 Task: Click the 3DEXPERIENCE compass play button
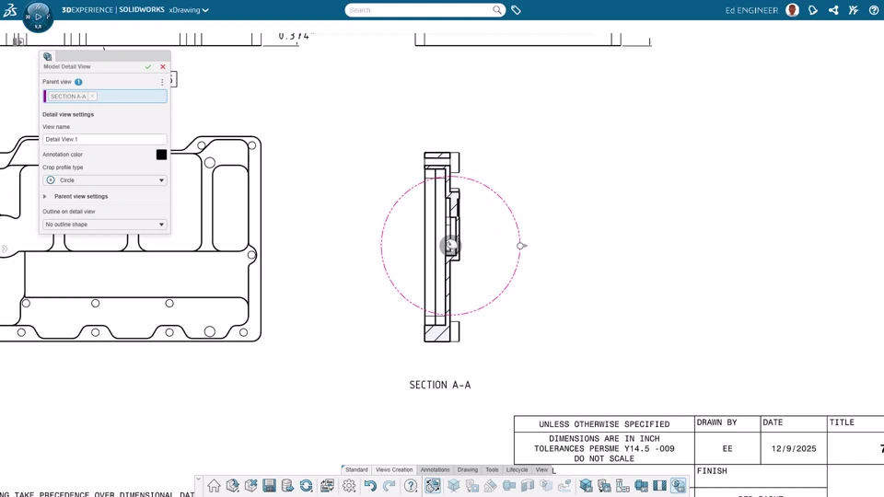(x=38, y=17)
